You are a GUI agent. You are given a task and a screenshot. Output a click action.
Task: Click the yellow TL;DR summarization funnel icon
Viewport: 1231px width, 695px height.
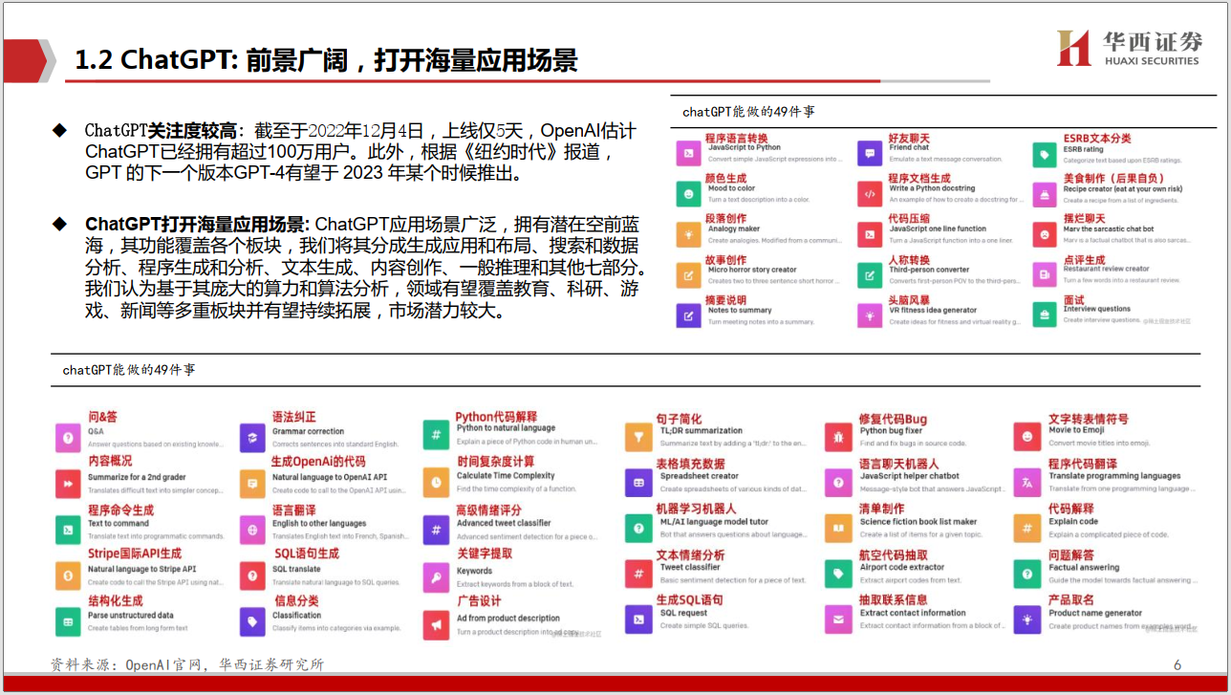tap(638, 438)
